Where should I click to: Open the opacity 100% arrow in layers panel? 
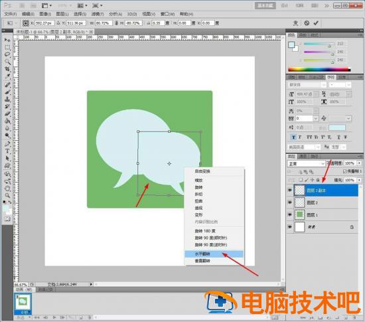[360, 163]
